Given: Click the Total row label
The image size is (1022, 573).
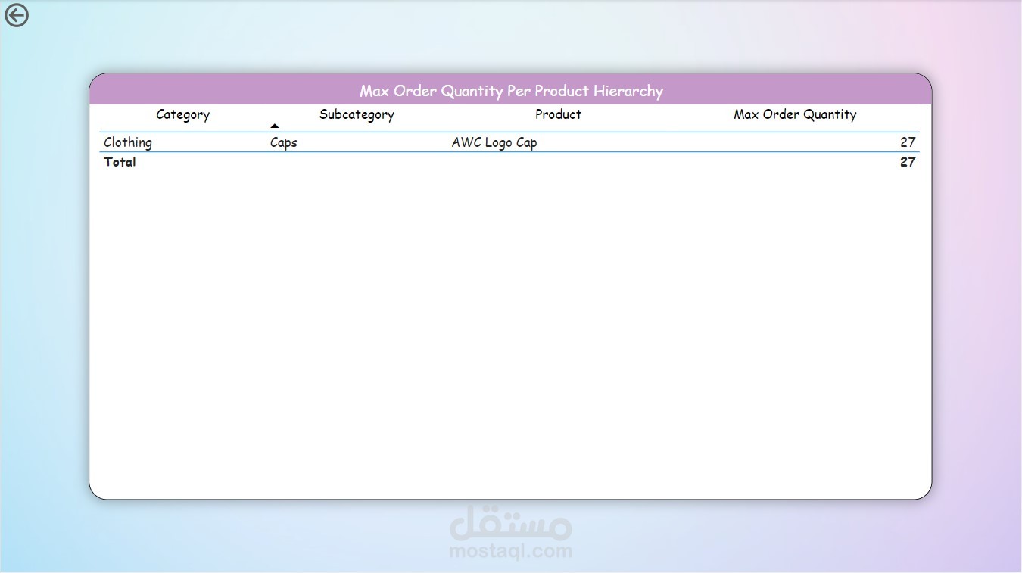Looking at the screenshot, I should 120,162.
